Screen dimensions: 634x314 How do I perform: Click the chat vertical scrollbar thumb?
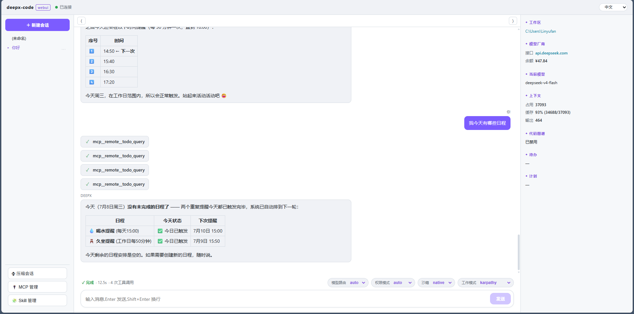click(518, 252)
